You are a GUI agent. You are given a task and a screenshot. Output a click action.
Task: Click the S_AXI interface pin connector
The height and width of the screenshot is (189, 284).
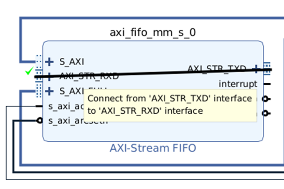pyautogui.click(x=39, y=62)
